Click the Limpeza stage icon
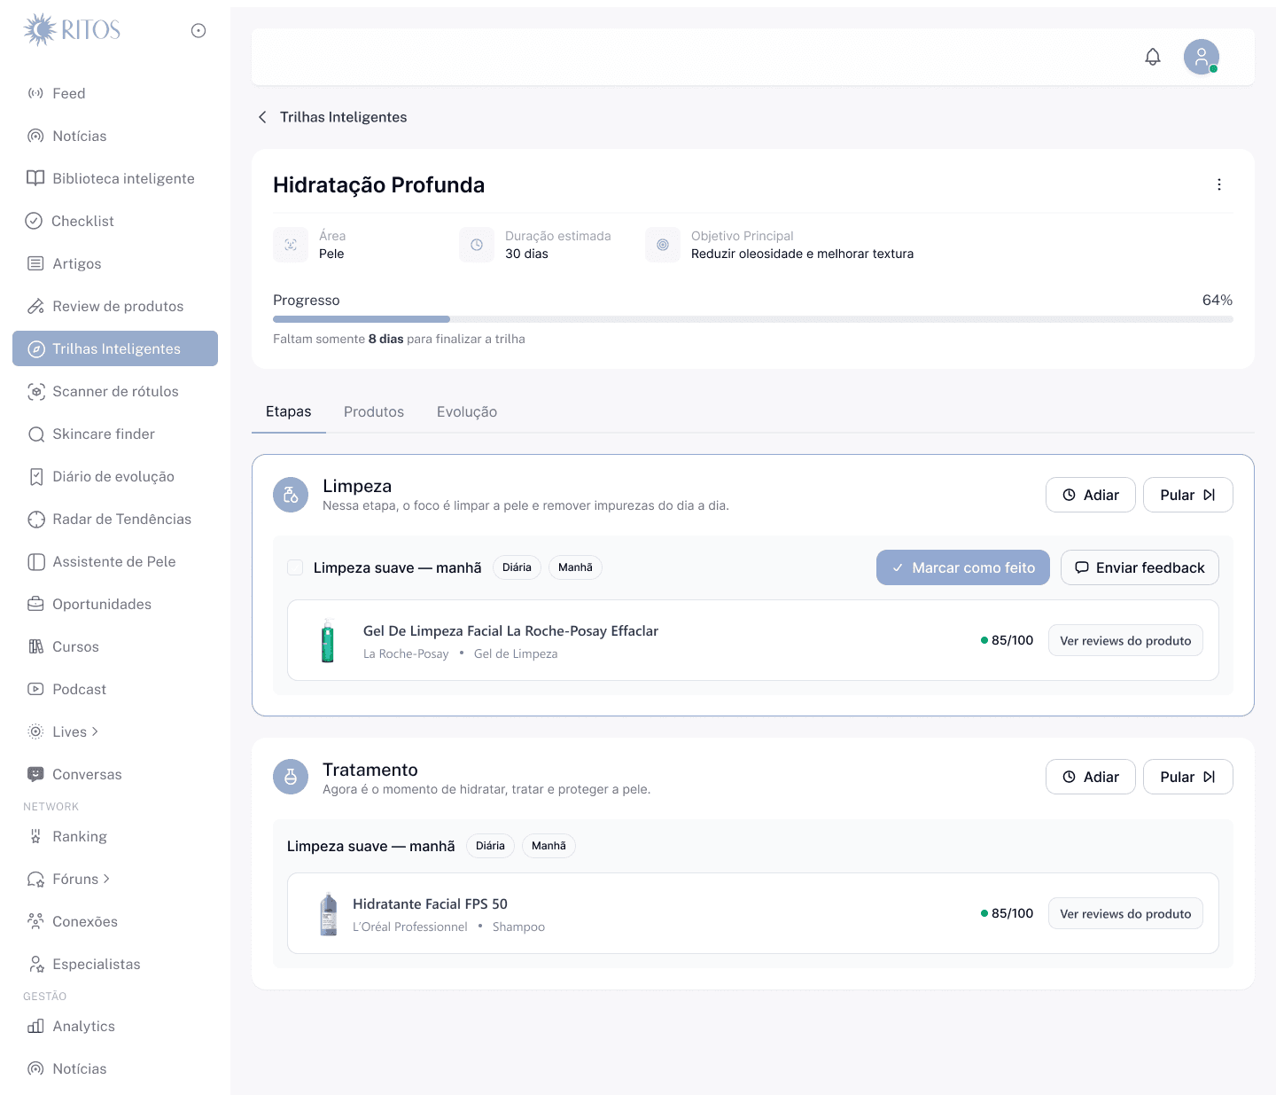1276x1095 pixels. (291, 495)
